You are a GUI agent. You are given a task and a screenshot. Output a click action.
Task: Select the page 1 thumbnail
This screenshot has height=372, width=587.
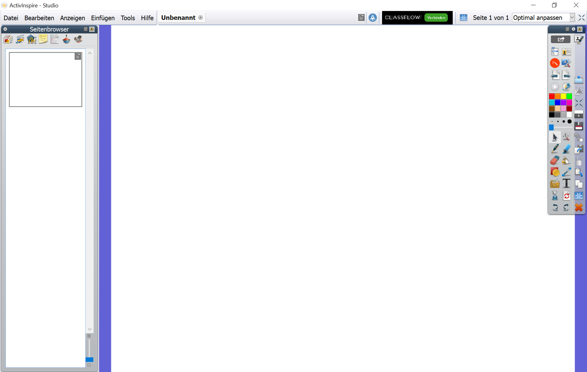[x=45, y=80]
